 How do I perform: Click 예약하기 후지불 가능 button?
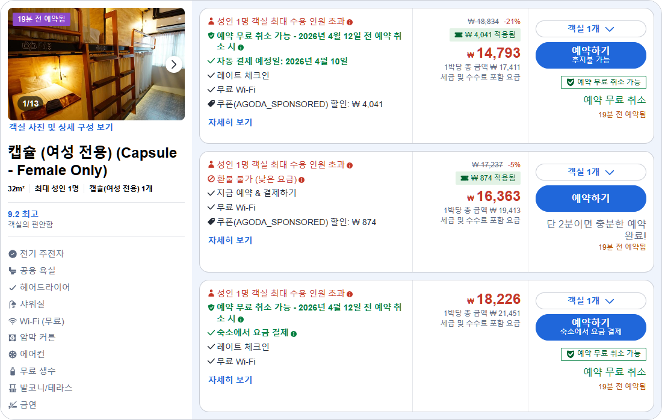click(x=590, y=55)
